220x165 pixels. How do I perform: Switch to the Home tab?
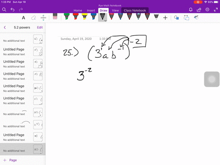pos(78,11)
